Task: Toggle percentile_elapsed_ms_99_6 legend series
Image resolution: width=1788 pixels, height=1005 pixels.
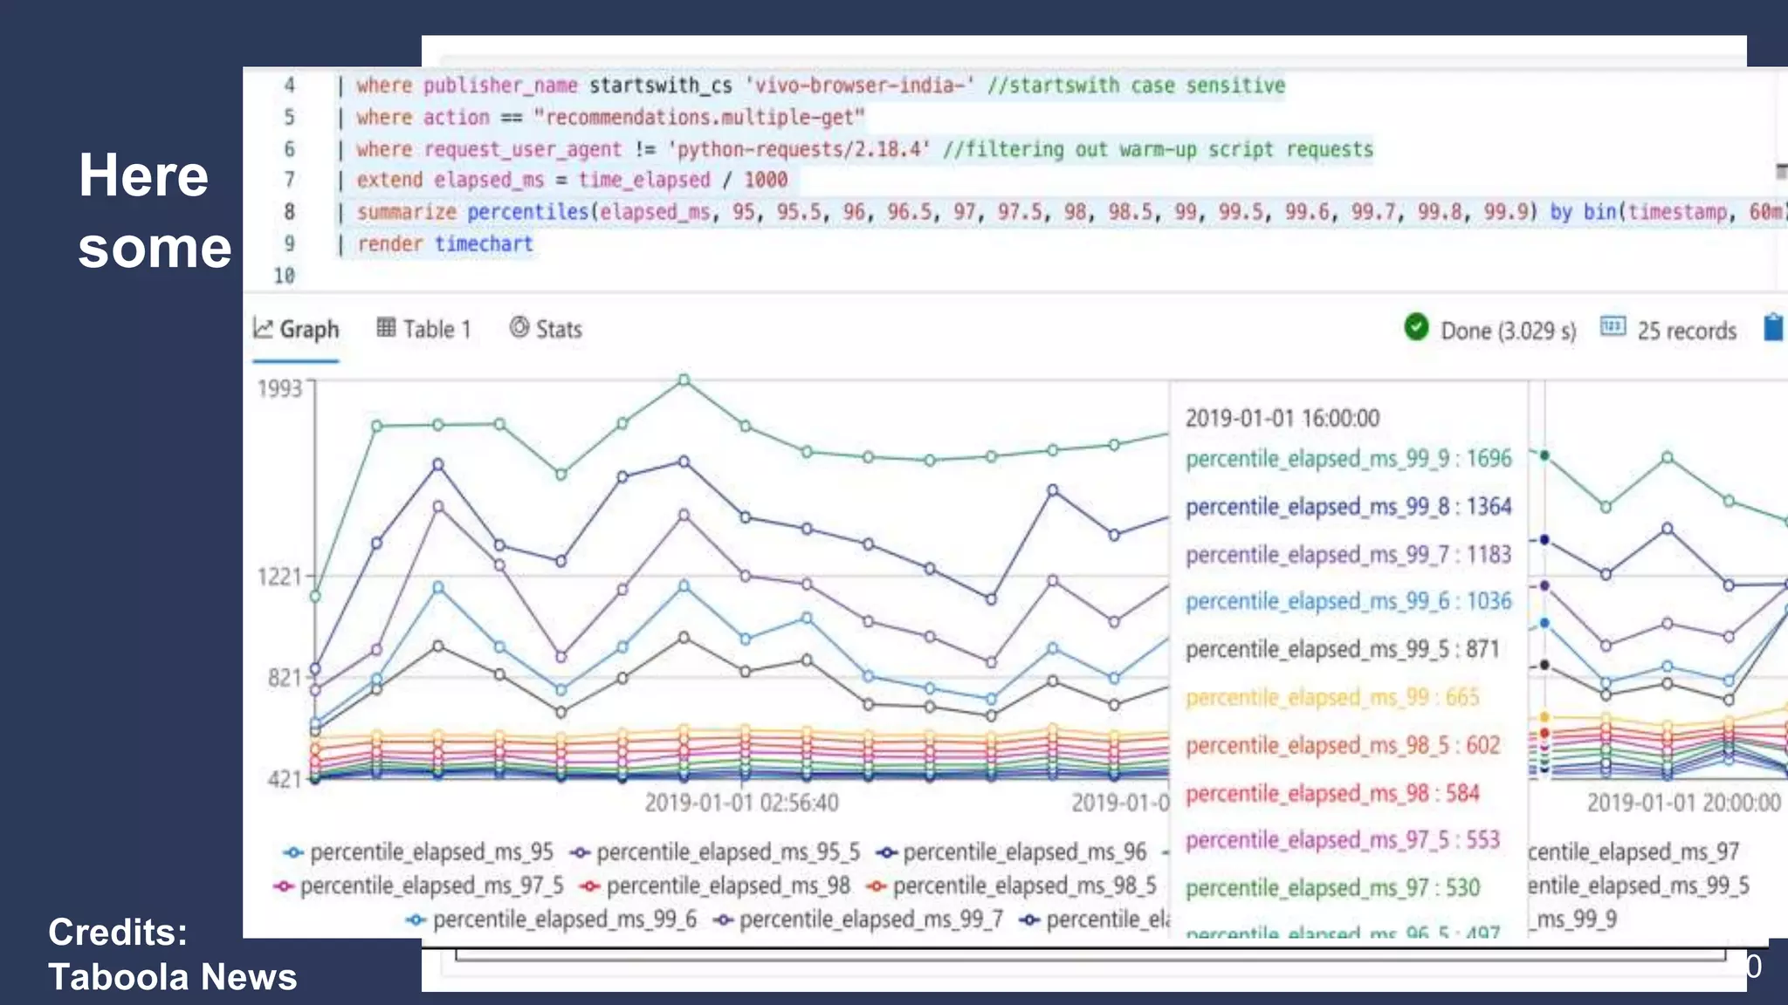Action: pyautogui.click(x=552, y=920)
